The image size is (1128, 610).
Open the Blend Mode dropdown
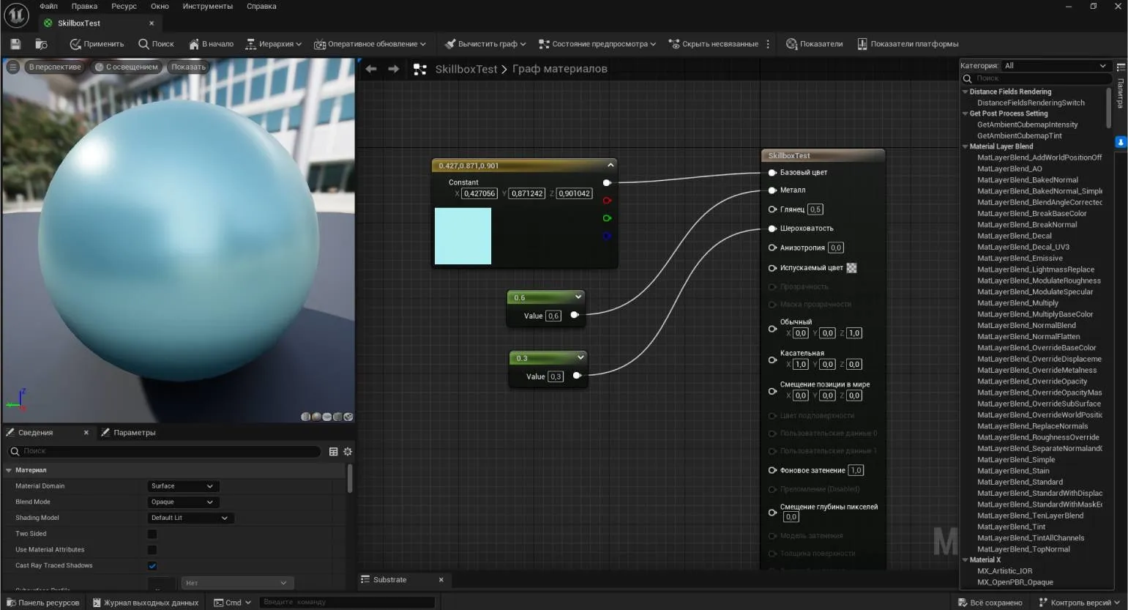tap(183, 502)
